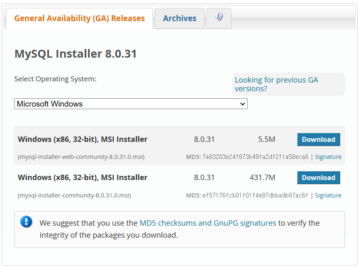The image size is (358, 268).
Task: Open the info bubble icon tab
Action: click(x=219, y=18)
